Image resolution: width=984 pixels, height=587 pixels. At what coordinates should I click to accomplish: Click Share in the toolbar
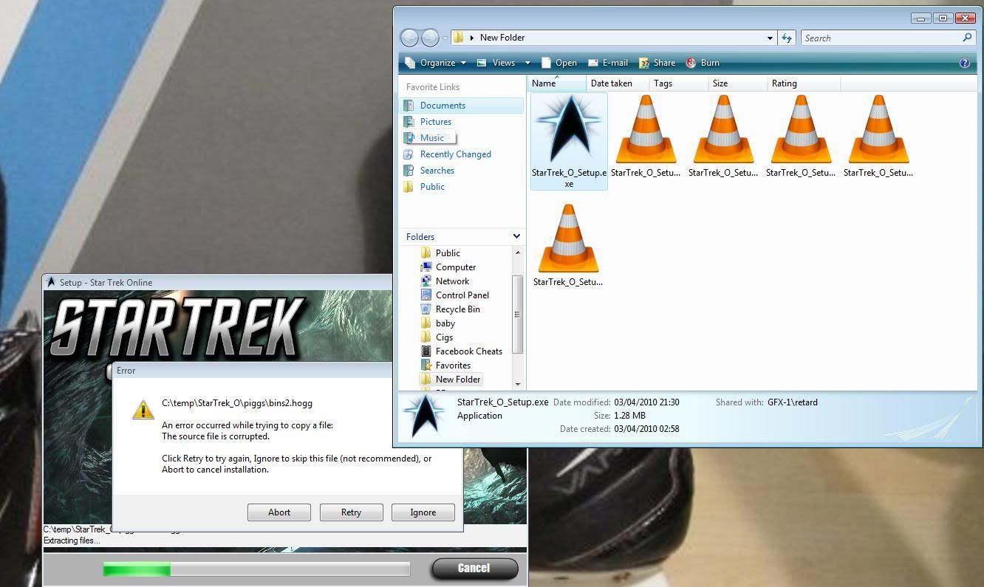coord(657,63)
